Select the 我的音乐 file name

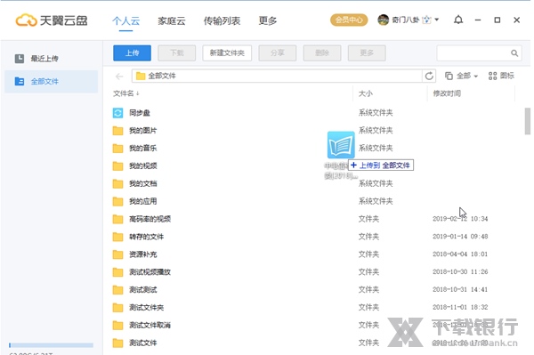(x=142, y=149)
